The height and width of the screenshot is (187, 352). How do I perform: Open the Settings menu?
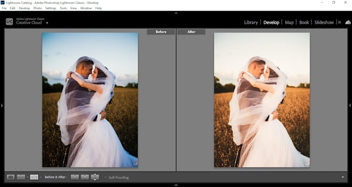click(51, 8)
